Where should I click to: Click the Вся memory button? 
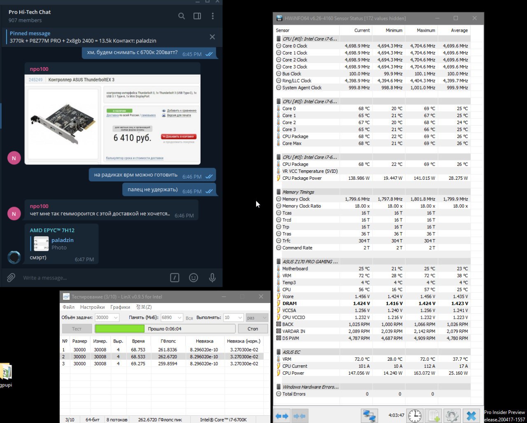(189, 318)
